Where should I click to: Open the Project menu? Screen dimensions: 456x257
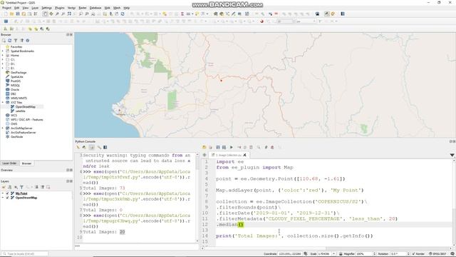6,8
